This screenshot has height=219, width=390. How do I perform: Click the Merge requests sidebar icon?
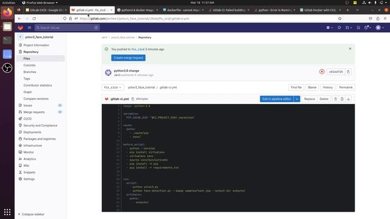pos(20,112)
